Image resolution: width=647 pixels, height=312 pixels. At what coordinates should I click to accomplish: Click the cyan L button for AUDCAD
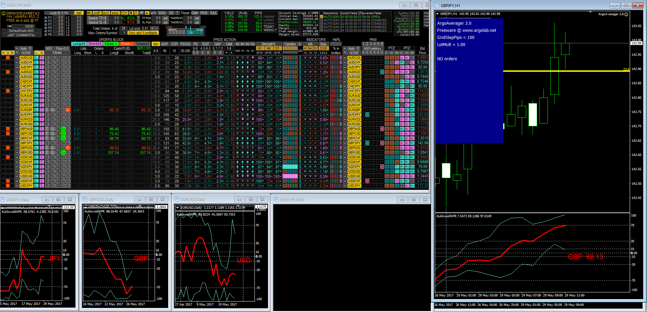click(36, 58)
